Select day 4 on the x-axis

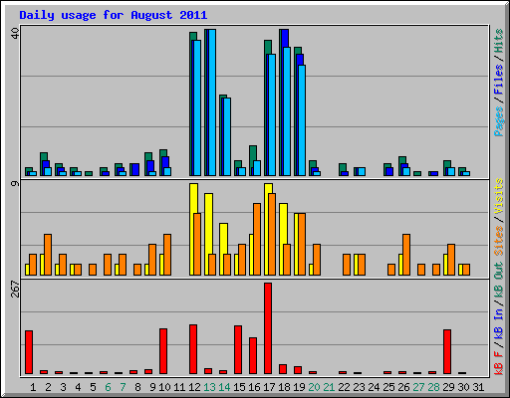coord(78,387)
